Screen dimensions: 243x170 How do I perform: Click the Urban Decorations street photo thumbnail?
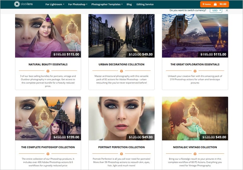[121, 36]
